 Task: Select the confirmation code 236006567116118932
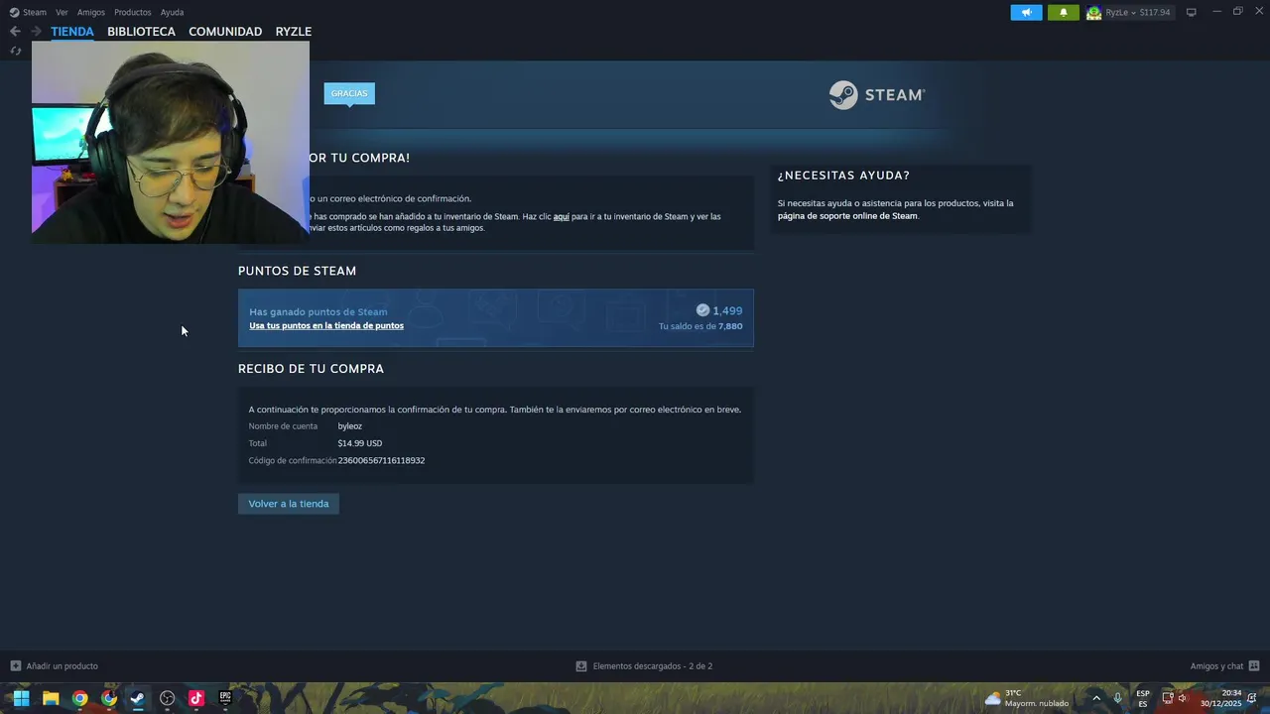381,460
